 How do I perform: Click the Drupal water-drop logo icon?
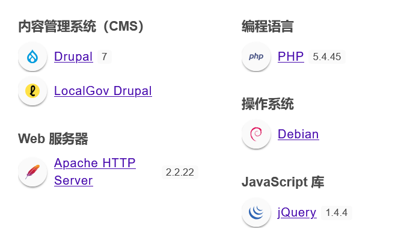click(x=32, y=57)
